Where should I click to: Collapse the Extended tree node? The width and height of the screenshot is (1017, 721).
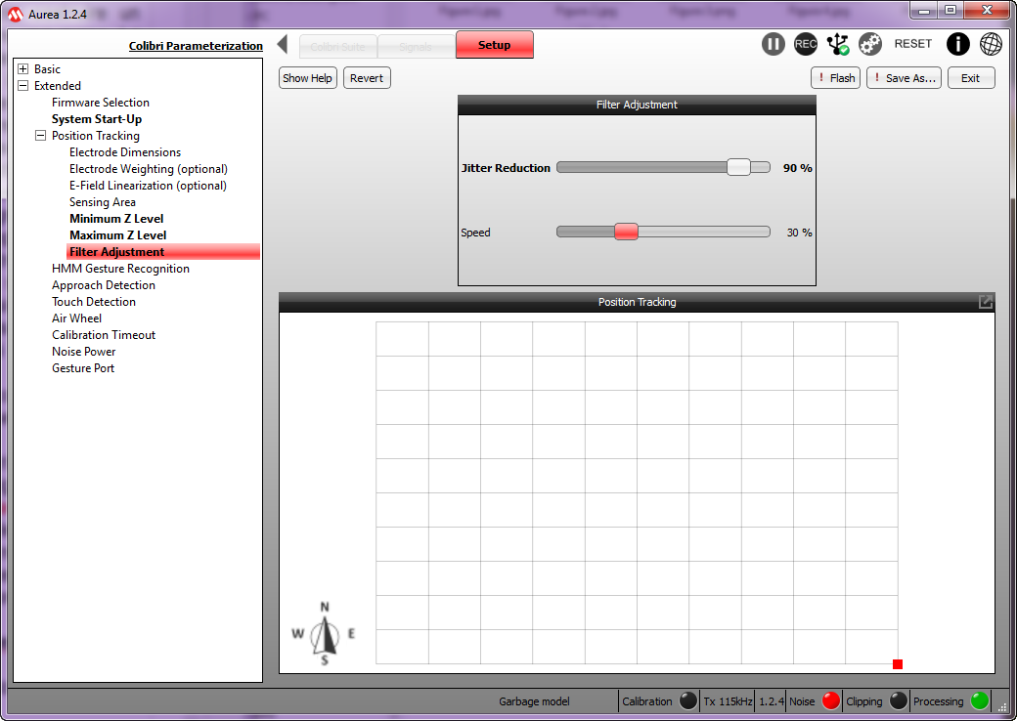(23, 86)
